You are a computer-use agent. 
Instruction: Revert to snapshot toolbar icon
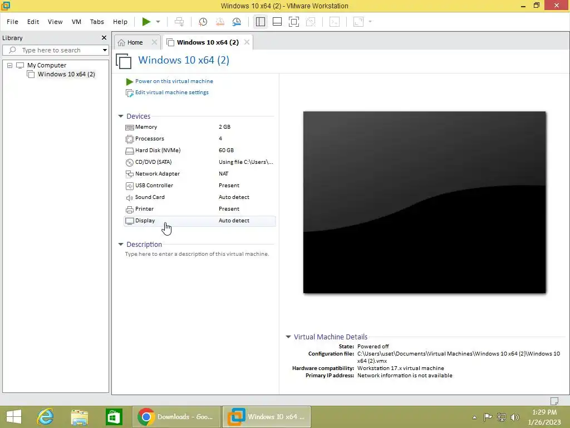pos(220,22)
